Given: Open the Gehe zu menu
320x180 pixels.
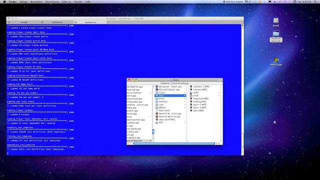Looking at the screenshot, I should (66, 1).
